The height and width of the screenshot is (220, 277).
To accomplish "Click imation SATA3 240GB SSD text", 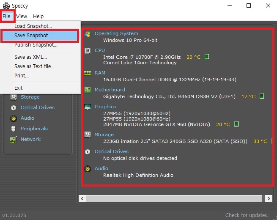I will pyautogui.click(x=175, y=141).
